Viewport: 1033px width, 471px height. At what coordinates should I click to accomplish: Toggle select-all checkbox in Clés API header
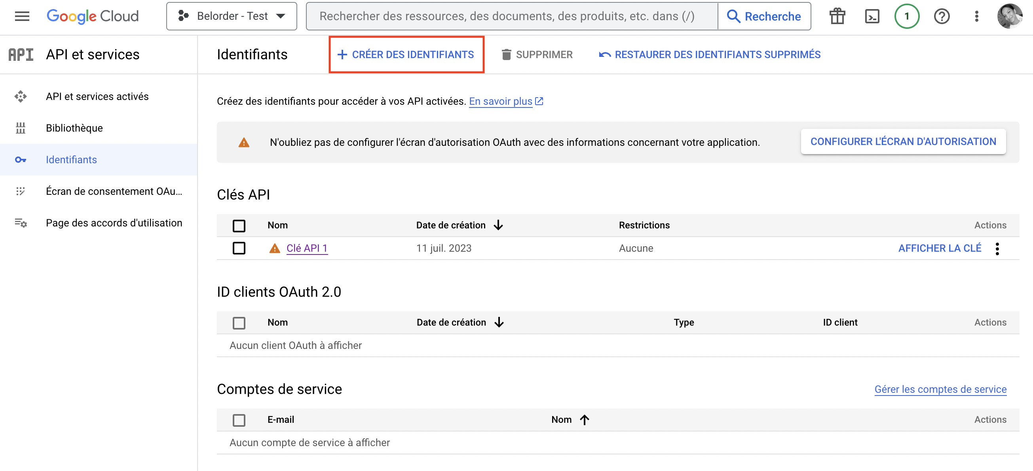(239, 226)
